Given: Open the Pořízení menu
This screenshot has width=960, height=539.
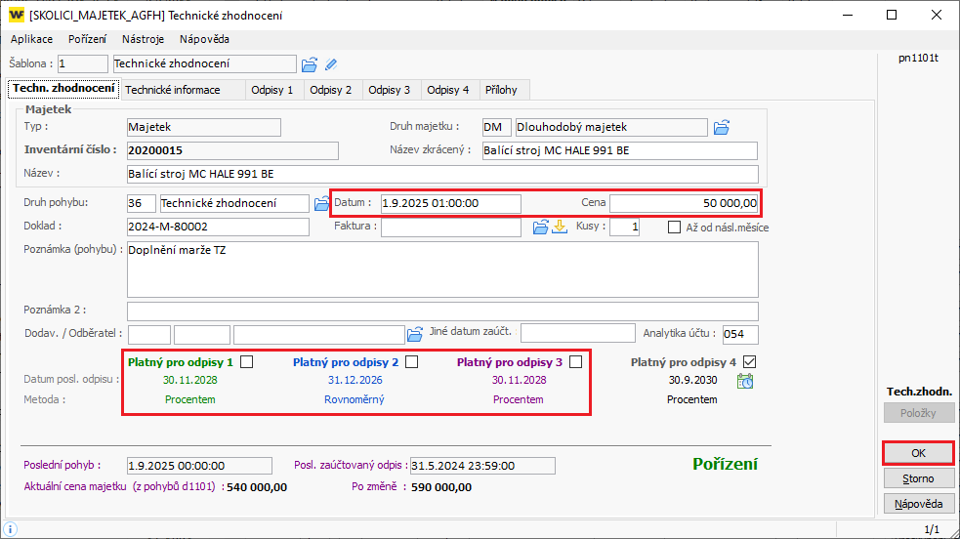Looking at the screenshot, I should point(88,39).
